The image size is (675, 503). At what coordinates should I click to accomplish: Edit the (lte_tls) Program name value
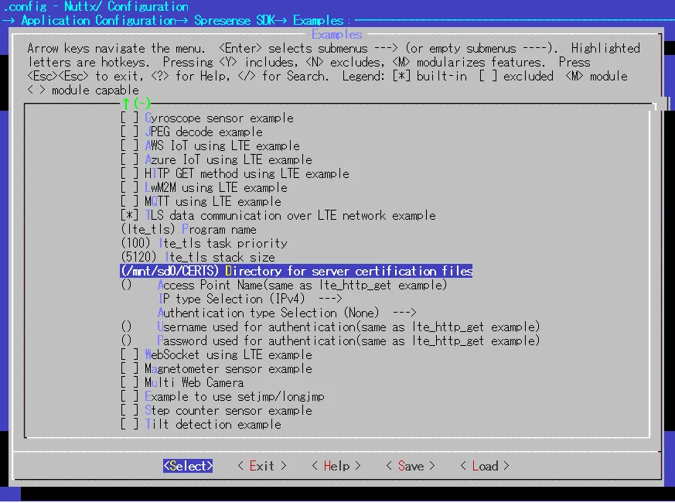(189, 229)
